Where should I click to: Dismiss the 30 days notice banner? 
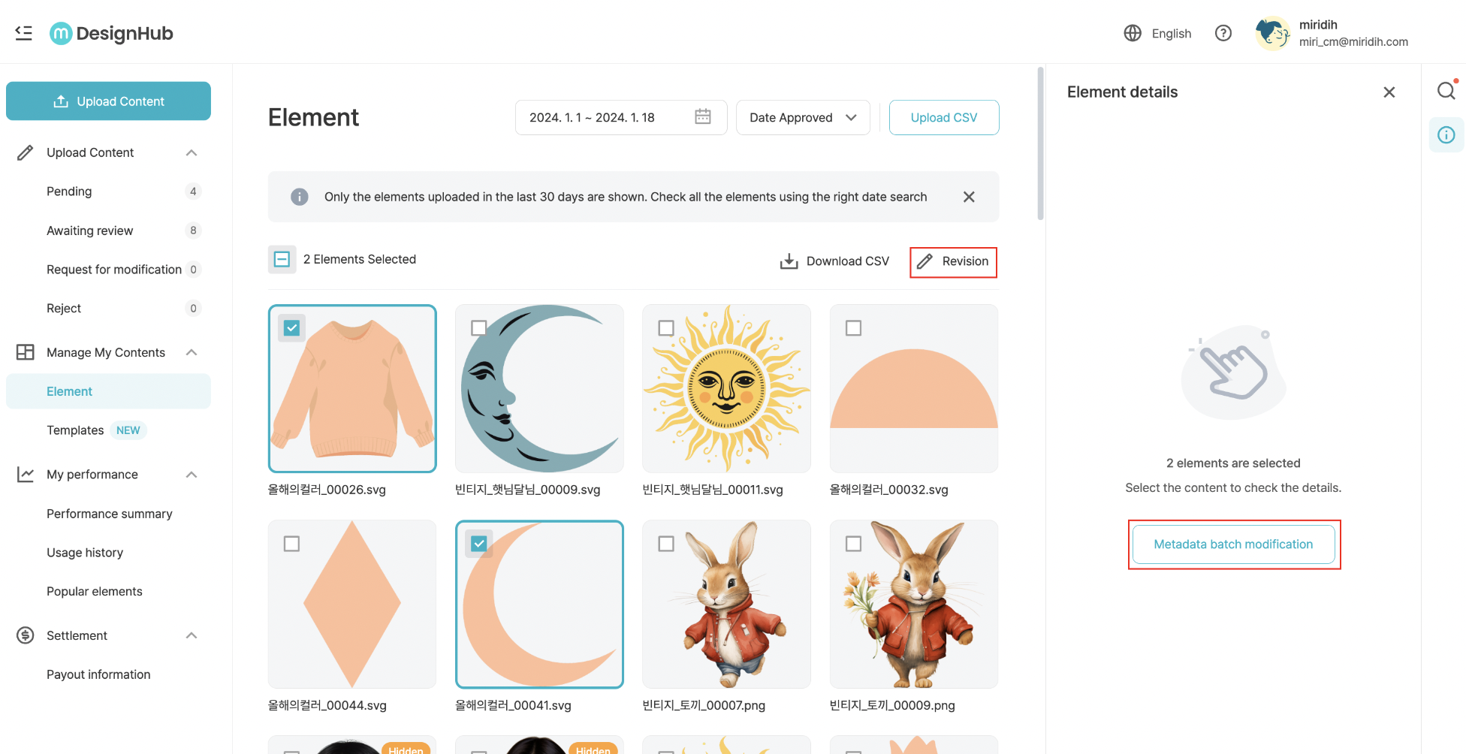[x=969, y=197]
